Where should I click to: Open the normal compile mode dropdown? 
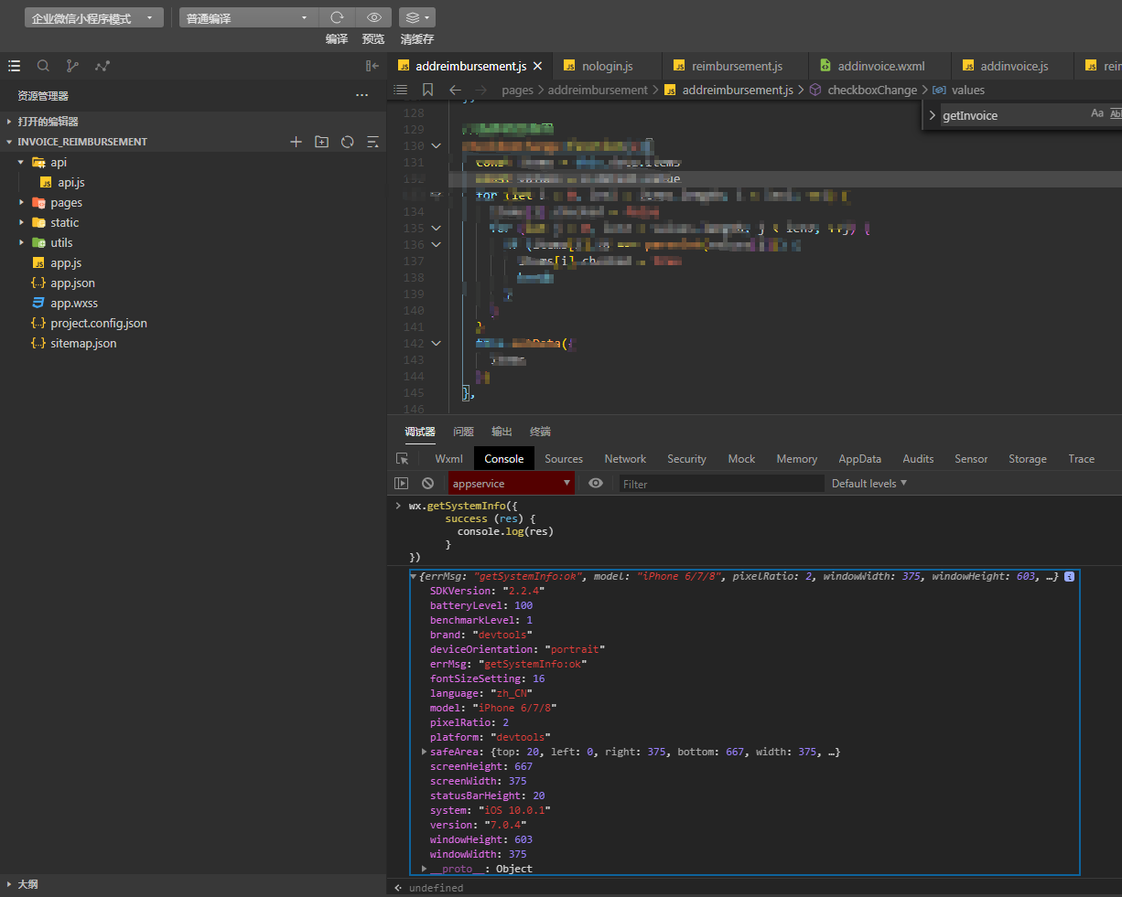(x=248, y=17)
